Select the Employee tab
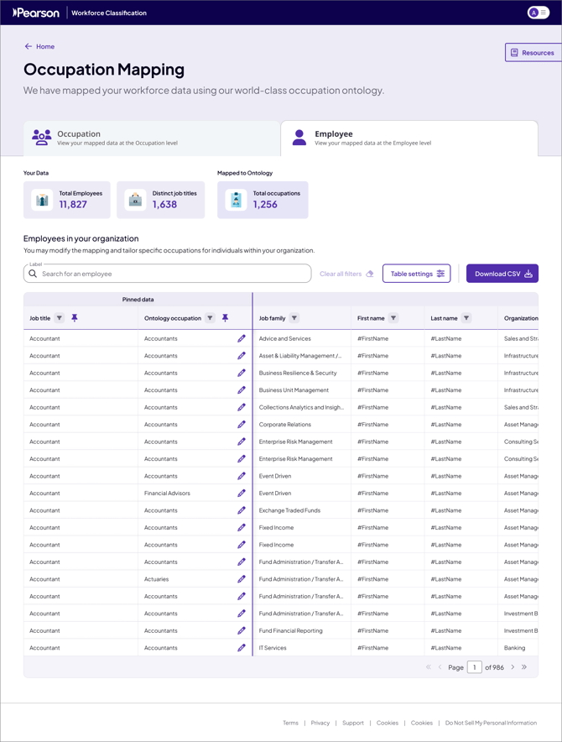 point(409,138)
